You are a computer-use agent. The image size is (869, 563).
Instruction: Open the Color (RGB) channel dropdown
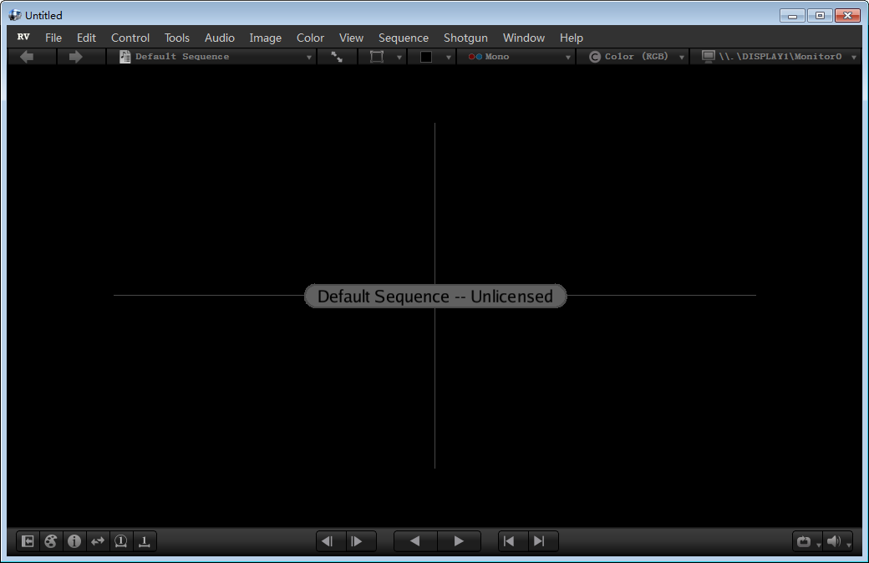pos(633,57)
